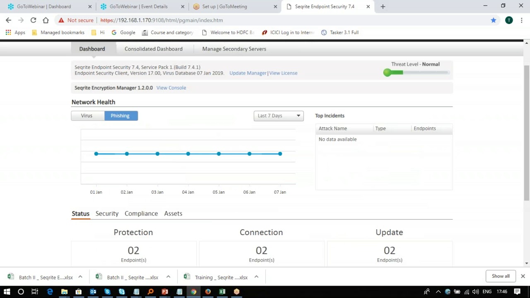
Task: Open Managed bookmarks folder
Action: [58, 32]
